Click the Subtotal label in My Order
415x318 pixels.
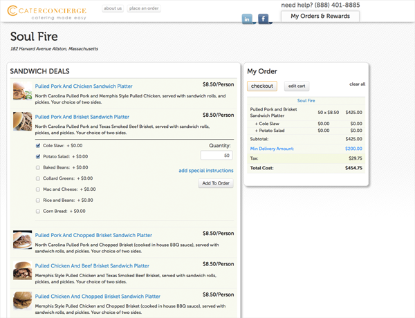259,139
